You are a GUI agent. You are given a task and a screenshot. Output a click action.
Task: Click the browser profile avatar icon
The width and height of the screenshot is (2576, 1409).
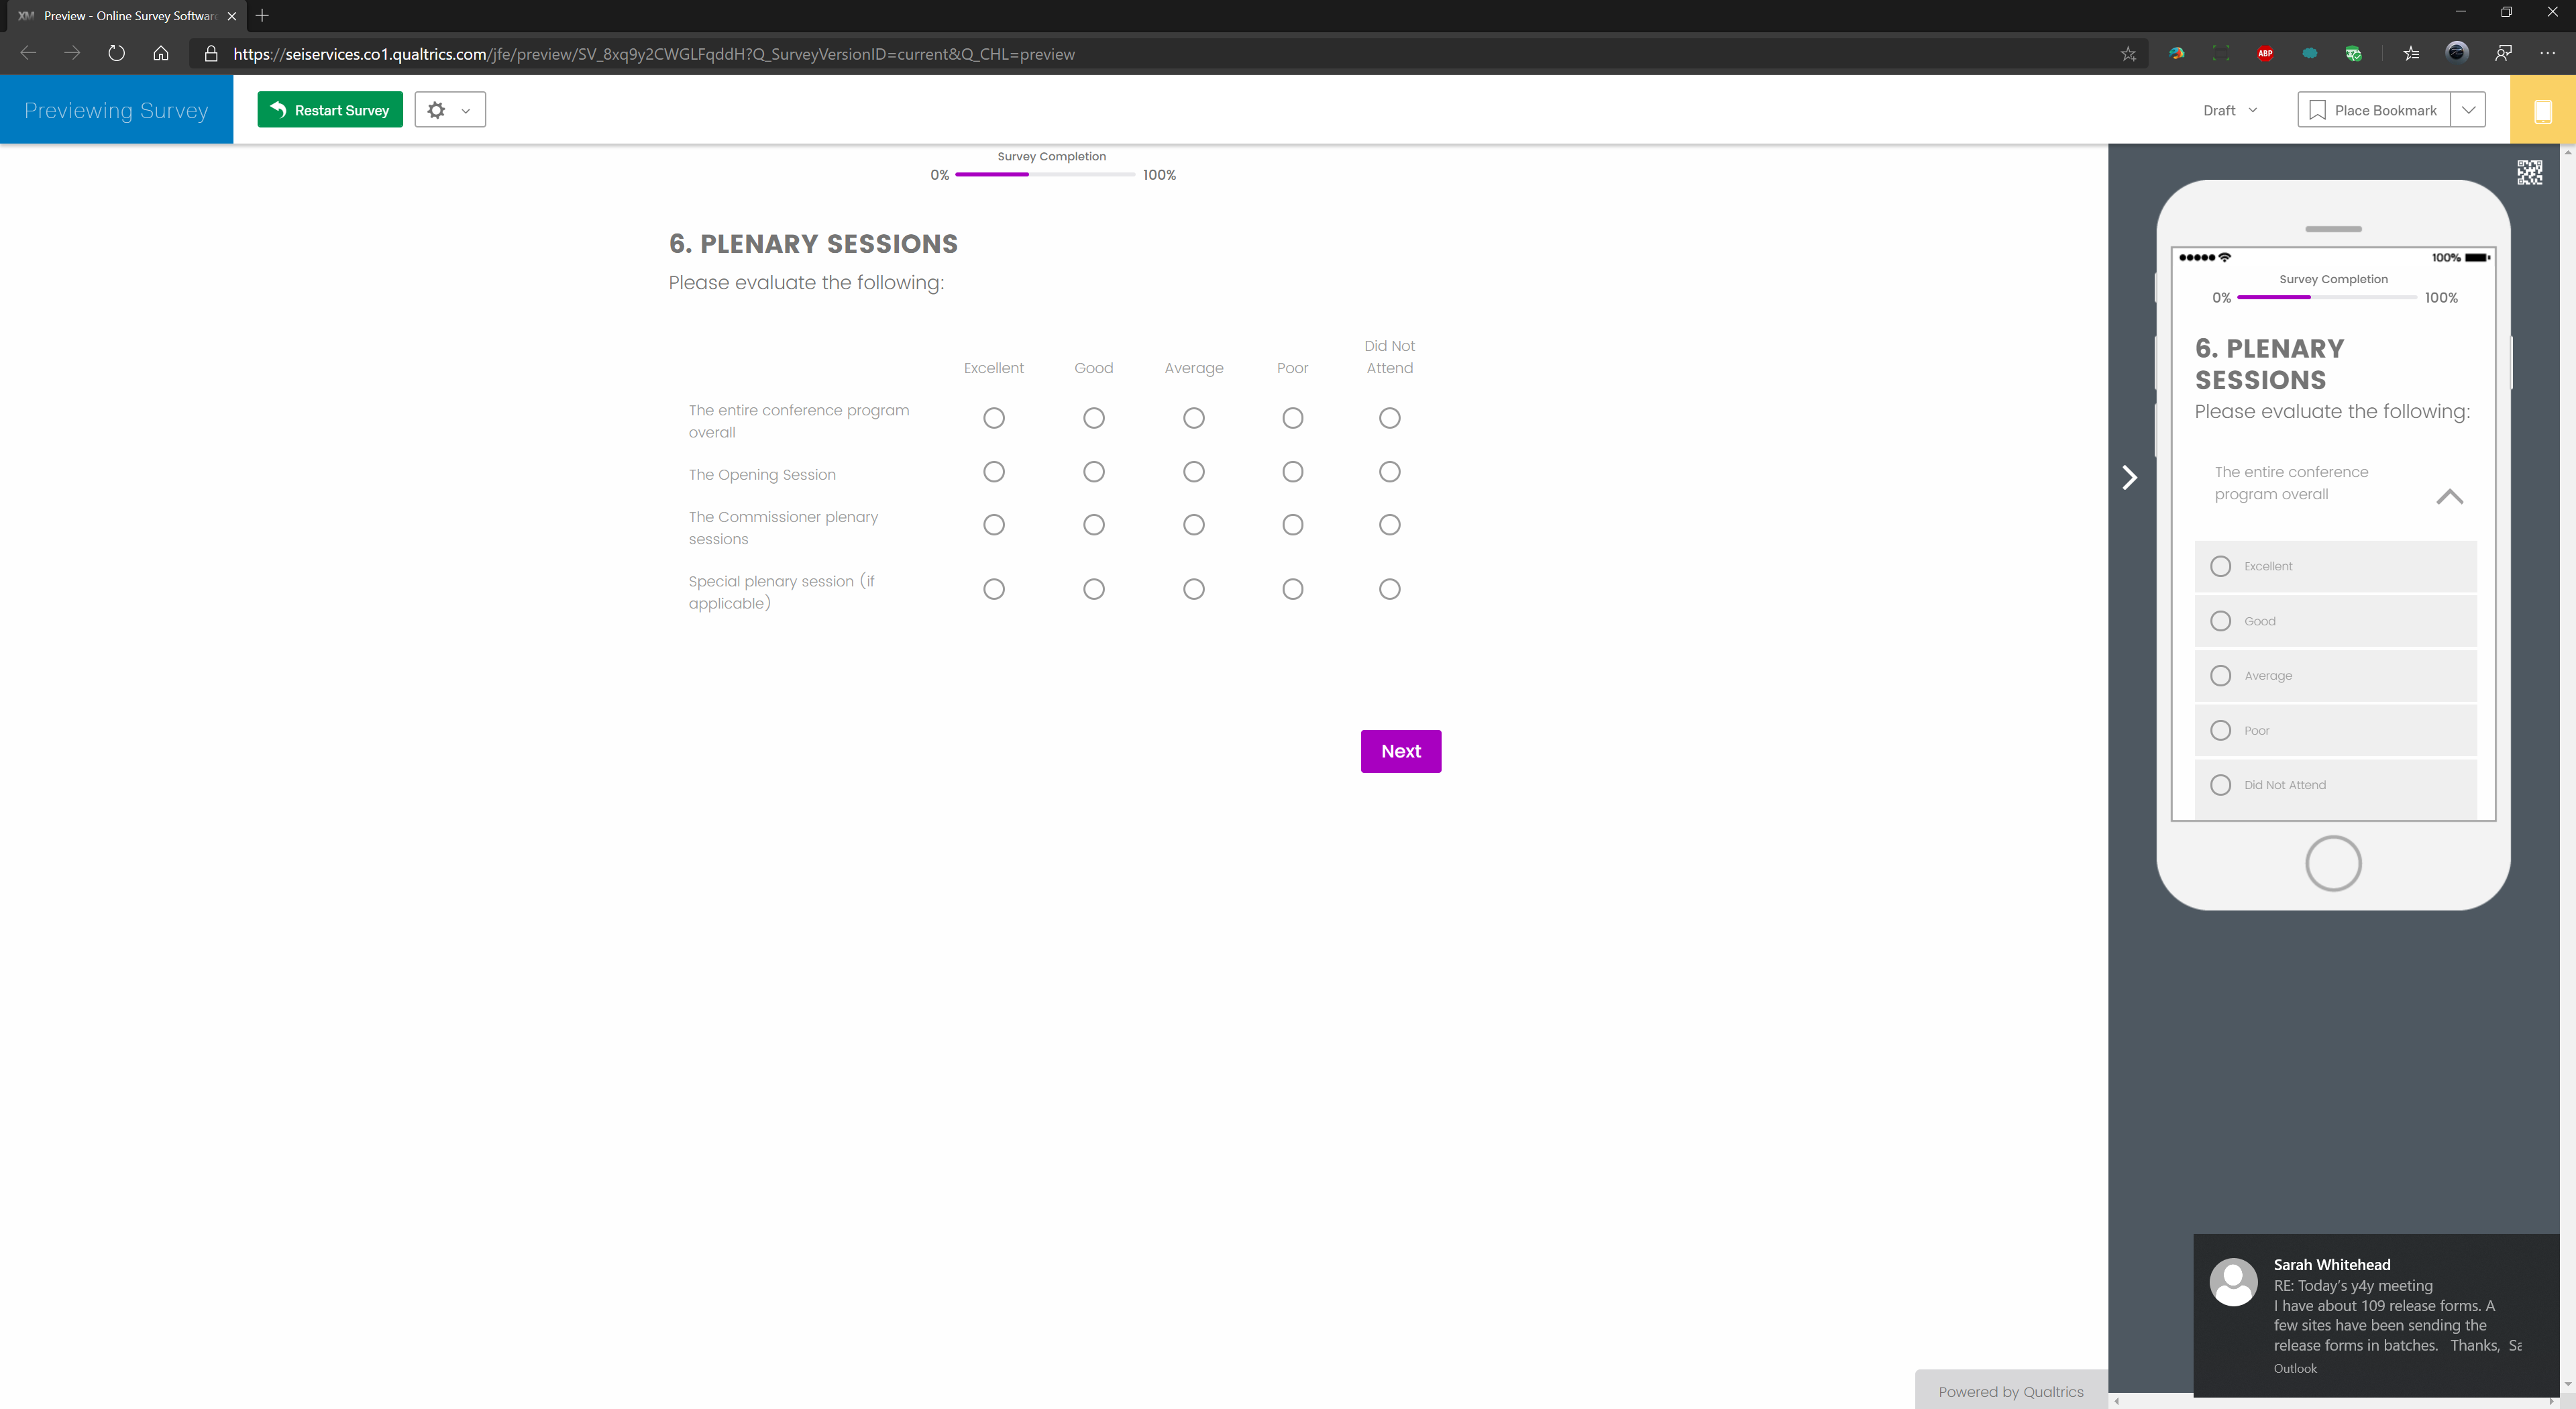coord(2456,53)
